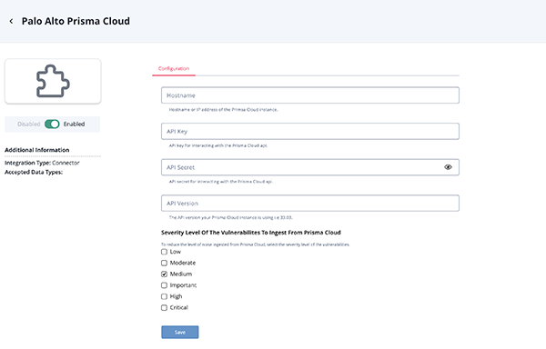Click the 'Disabled' label text
Image resolution: width=546 pixels, height=349 pixels.
click(29, 125)
